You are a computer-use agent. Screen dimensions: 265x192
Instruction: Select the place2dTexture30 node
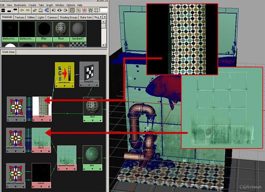click(x=16, y=109)
